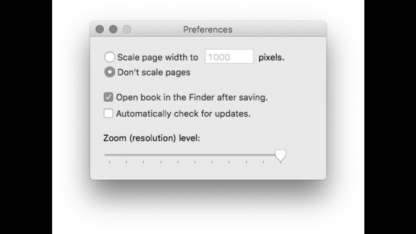Set zoom slider to the middle sixth tick

(195, 155)
